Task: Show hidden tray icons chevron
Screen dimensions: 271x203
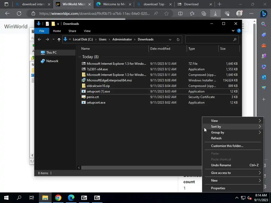Action: pos(237,198)
